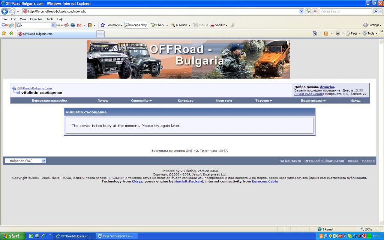Click the Favorites Center star icon

coord(4,33)
